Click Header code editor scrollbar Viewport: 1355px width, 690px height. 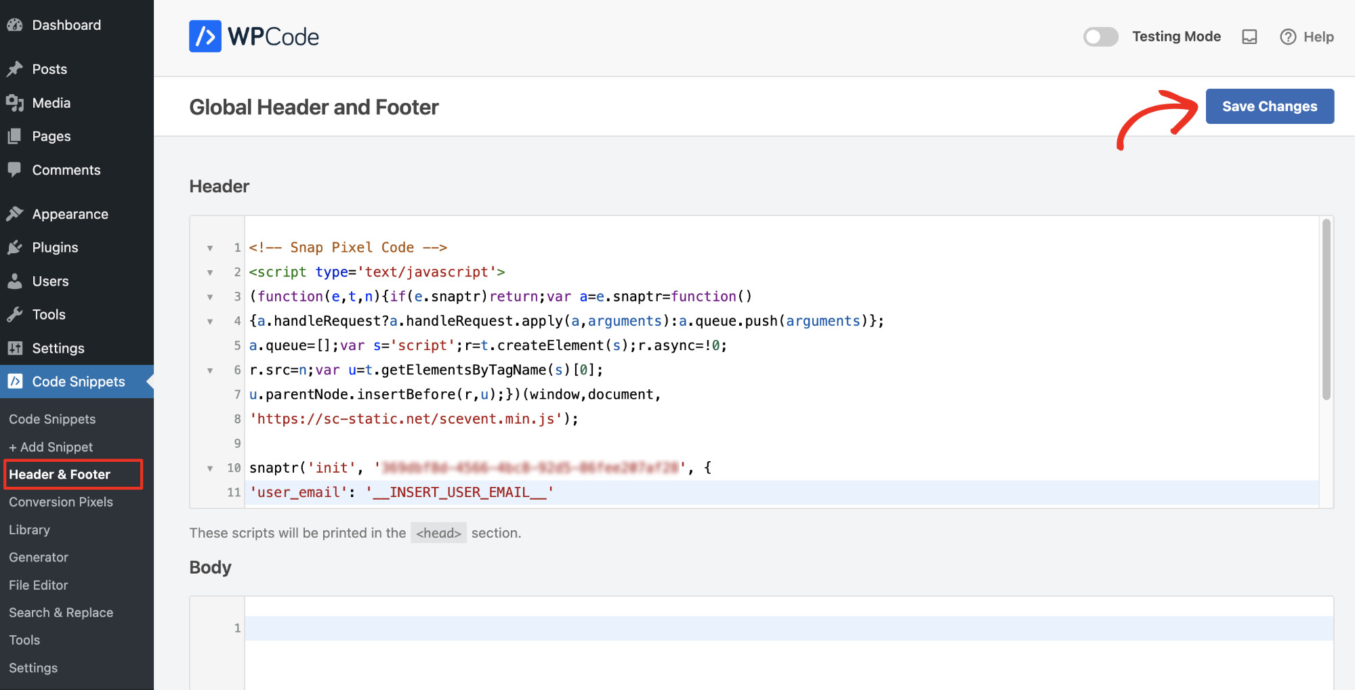click(1326, 309)
